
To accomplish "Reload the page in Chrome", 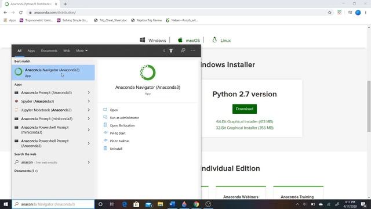I will pyautogui.click(x=21, y=13).
